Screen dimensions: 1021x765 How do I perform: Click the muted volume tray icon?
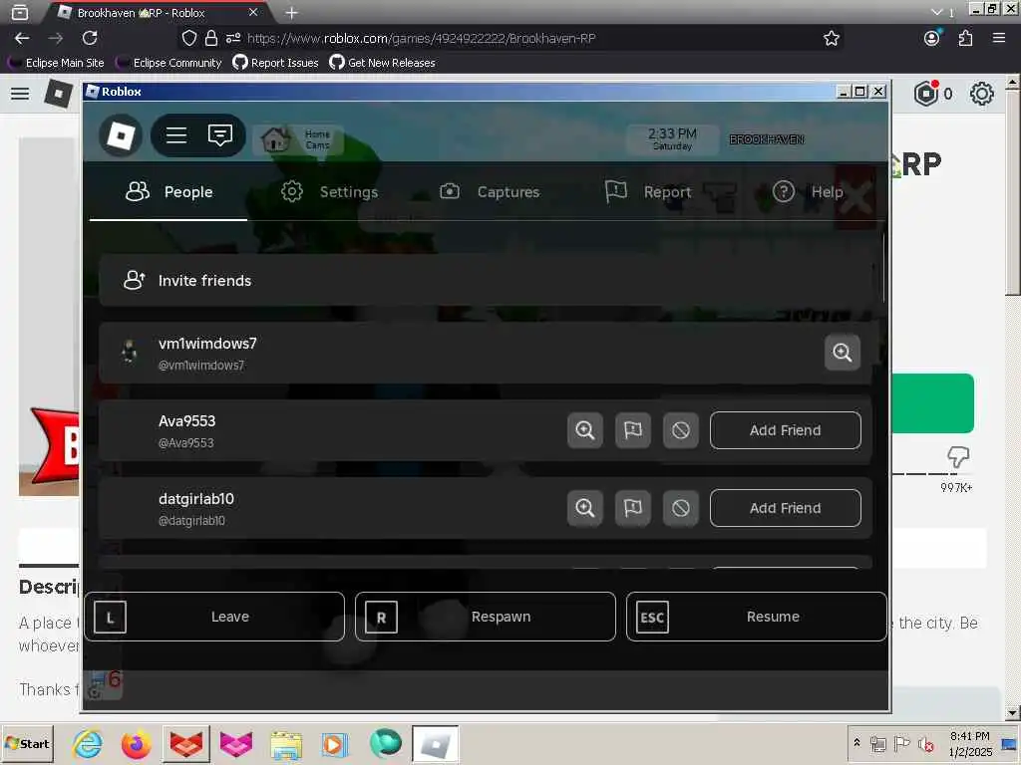(925, 743)
